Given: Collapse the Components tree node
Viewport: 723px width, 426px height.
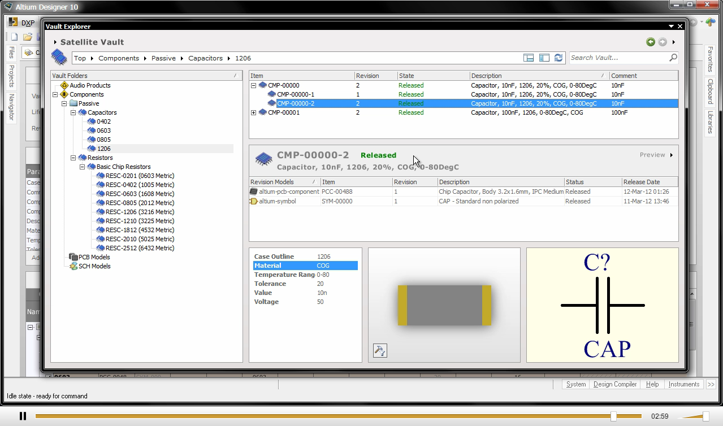Looking at the screenshot, I should click(55, 94).
